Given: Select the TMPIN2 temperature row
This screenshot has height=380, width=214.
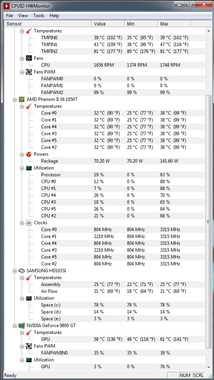Looking at the screenshot, I should coord(123,51).
